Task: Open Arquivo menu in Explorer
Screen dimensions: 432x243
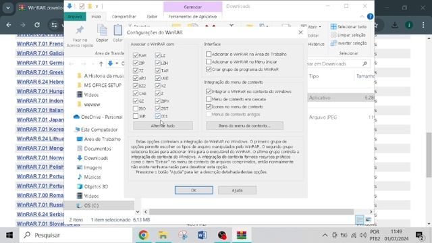Action: [75, 16]
